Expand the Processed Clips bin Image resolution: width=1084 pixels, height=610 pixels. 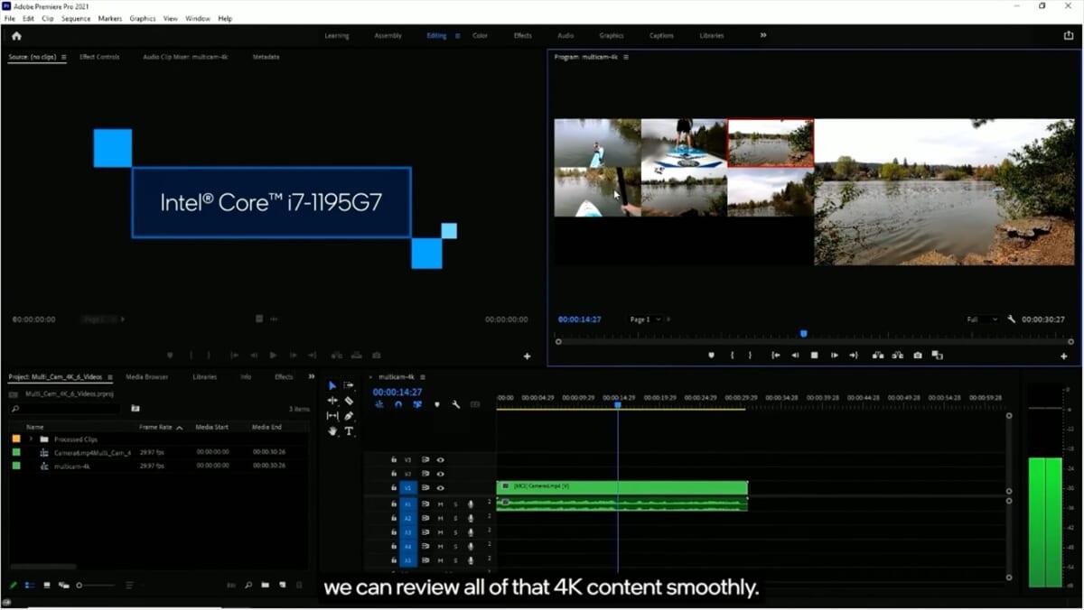click(x=32, y=439)
